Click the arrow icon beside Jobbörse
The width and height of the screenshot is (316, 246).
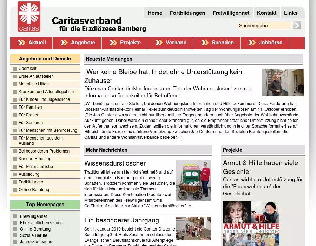pos(252,43)
